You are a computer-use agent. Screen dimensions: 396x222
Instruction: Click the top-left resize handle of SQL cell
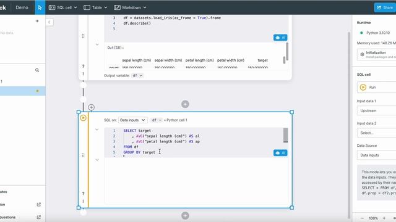[x=79, y=112]
